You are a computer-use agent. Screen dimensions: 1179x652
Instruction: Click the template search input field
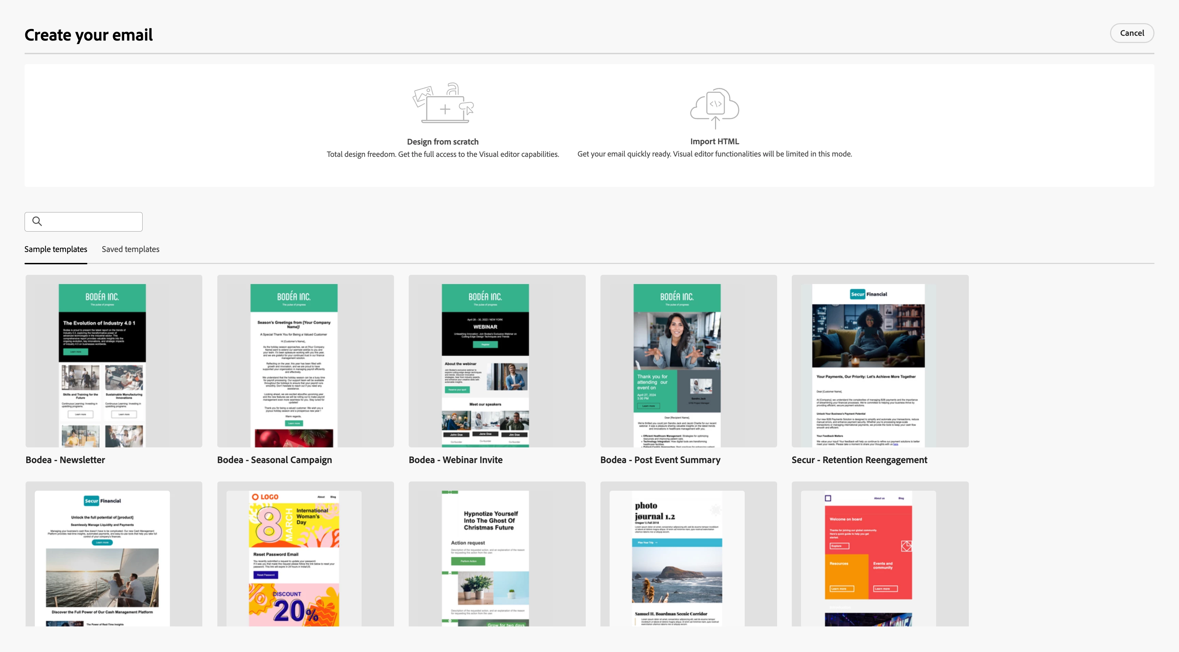(91, 221)
